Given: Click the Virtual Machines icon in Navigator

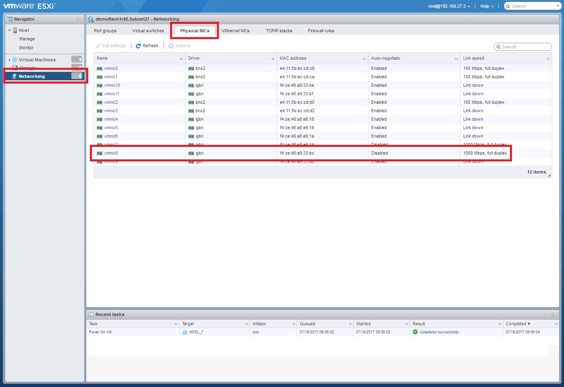Looking at the screenshot, I should click(15, 60).
